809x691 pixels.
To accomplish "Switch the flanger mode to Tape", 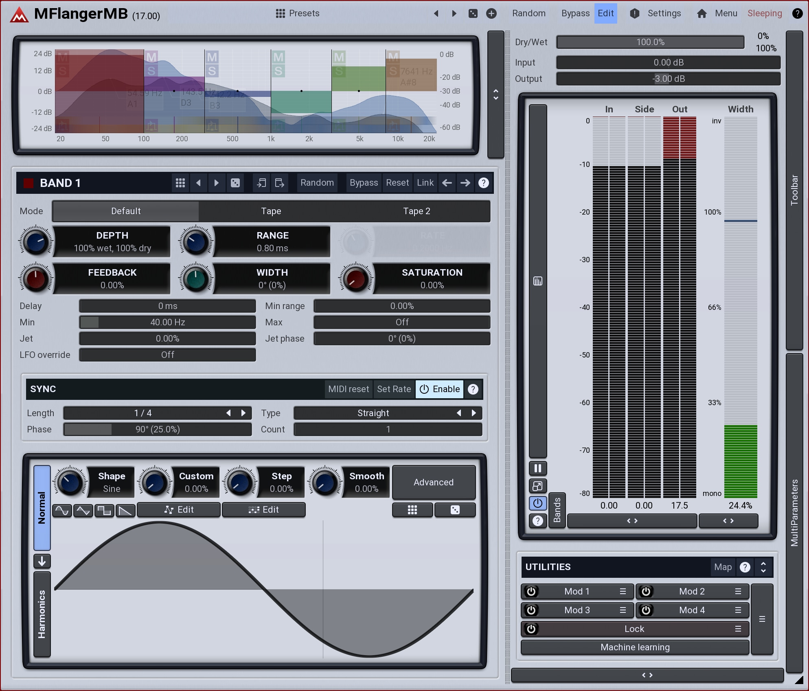I will coord(271,211).
